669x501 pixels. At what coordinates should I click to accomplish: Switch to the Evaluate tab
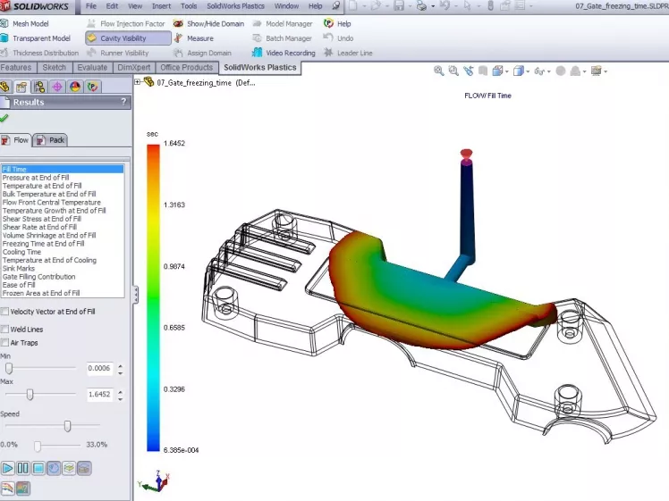(x=92, y=67)
